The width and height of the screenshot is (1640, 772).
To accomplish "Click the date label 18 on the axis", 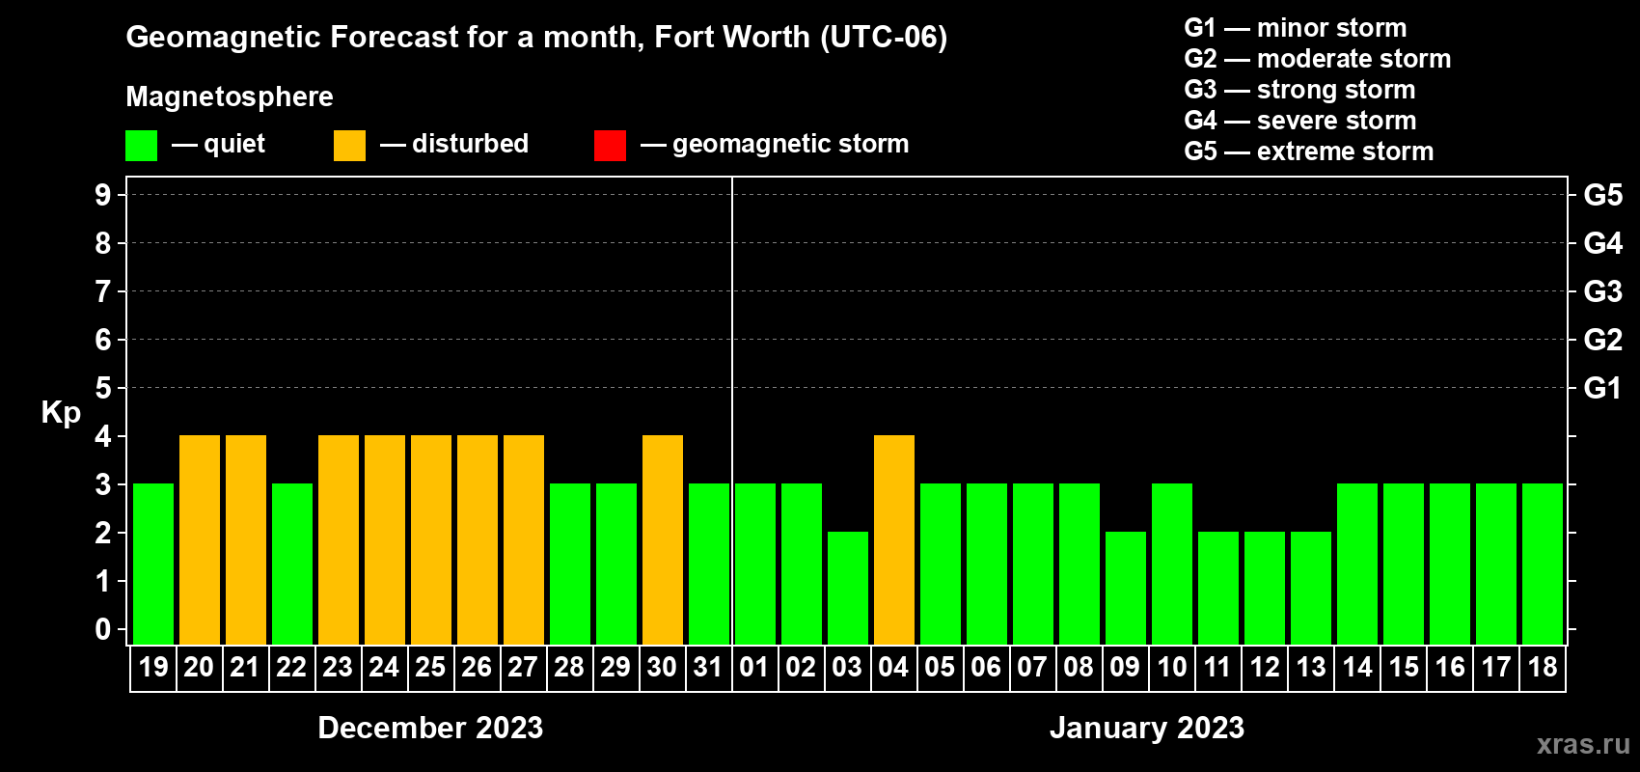I will point(1543,667).
